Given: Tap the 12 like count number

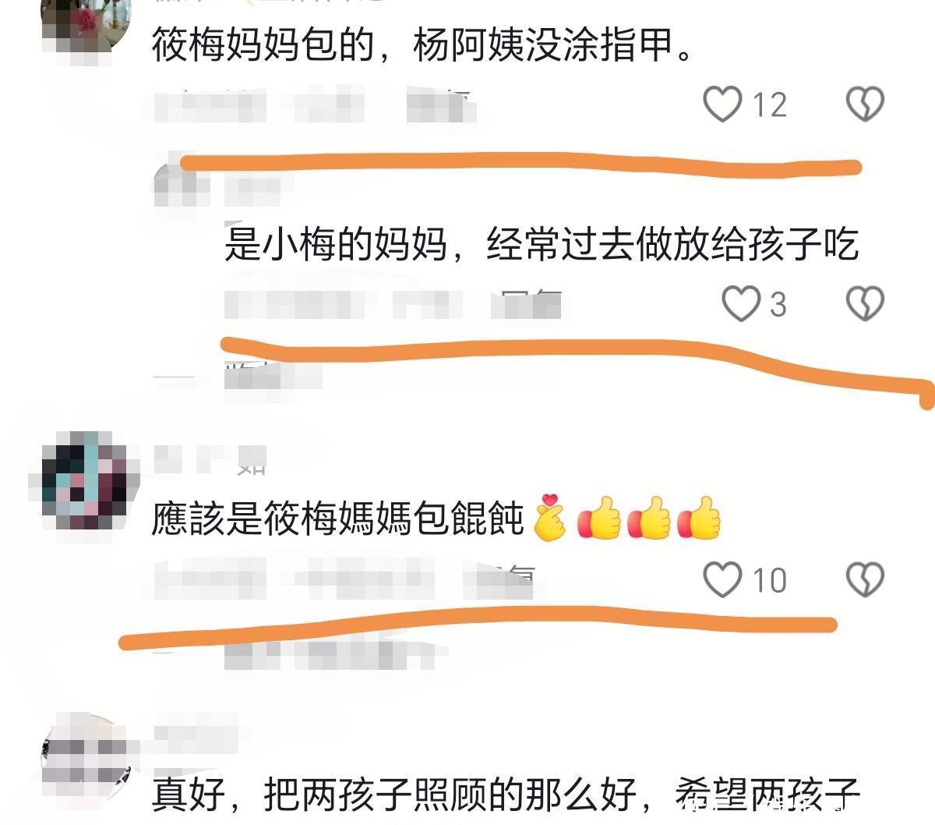Looking at the screenshot, I should pyautogui.click(x=769, y=104).
